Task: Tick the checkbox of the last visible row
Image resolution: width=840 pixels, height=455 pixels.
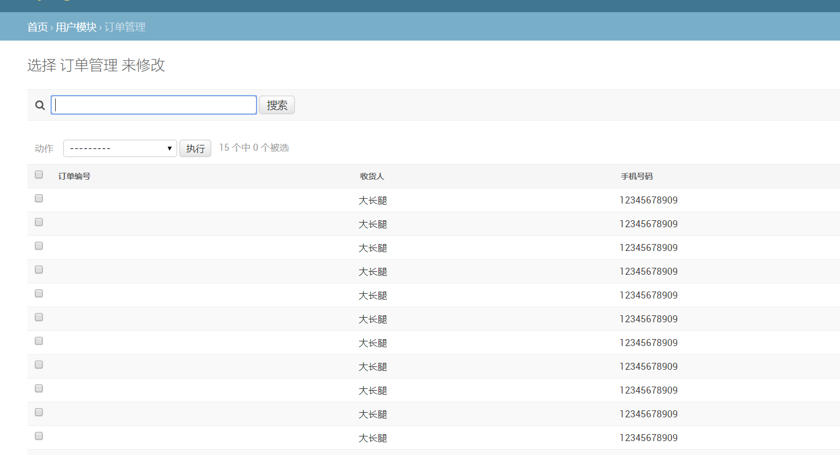Action: point(39,436)
